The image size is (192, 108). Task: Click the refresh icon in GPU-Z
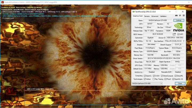pos(180,16)
